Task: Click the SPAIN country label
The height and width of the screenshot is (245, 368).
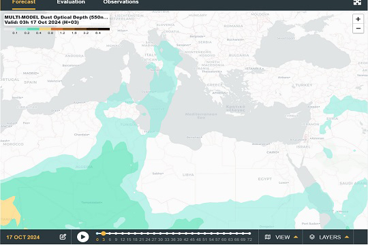Action: [x=31, y=82]
